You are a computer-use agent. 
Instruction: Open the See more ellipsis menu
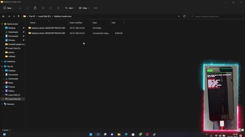point(96,8)
